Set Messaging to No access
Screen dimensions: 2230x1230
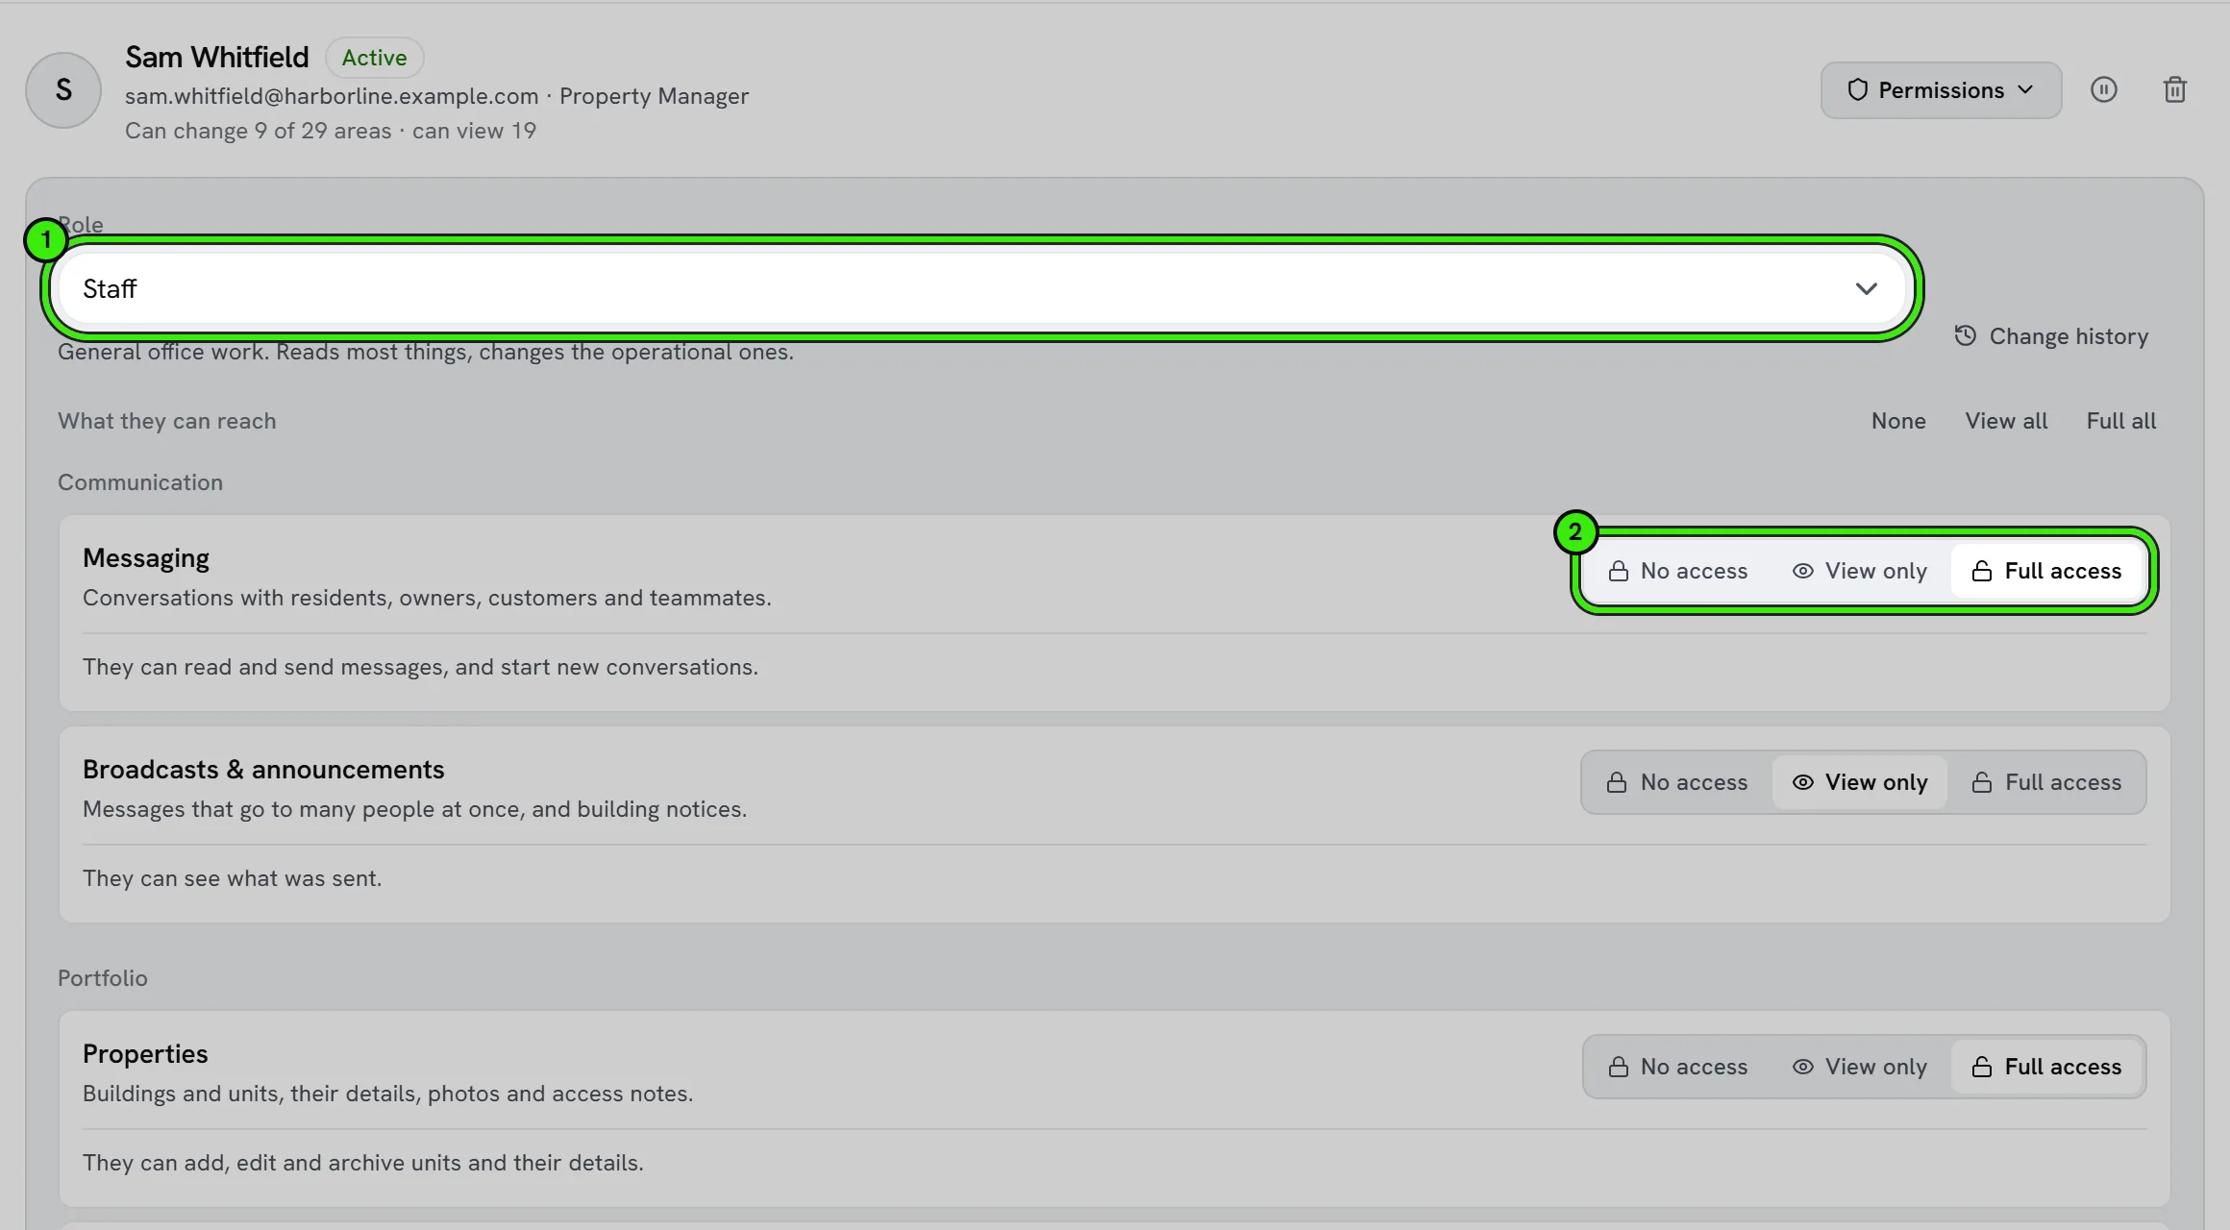pos(1677,571)
